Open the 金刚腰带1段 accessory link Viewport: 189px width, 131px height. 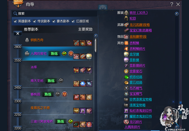pyautogui.click(x=138, y=37)
